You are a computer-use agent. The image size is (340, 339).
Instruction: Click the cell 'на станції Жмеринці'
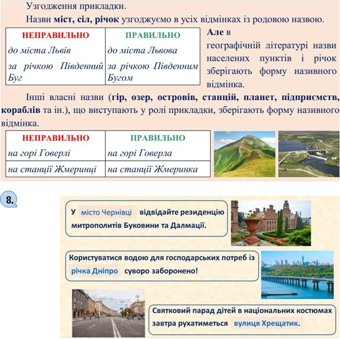point(52,169)
